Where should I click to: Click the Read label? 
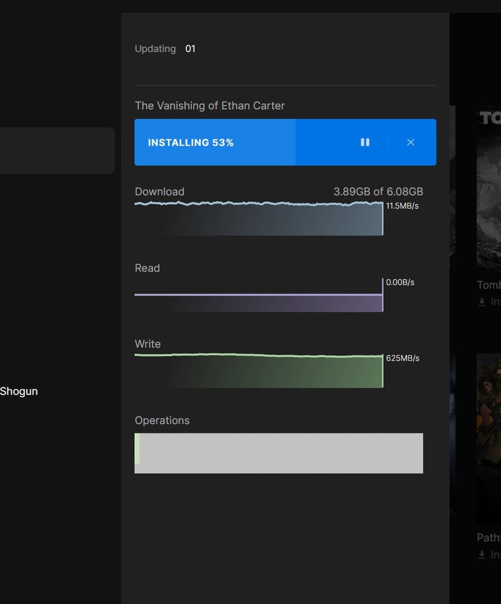pos(147,268)
